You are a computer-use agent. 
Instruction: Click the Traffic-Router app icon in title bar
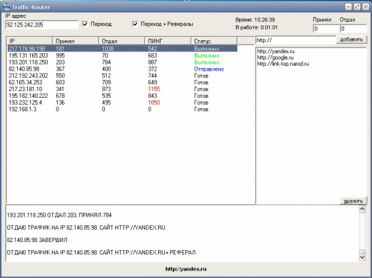(6, 6)
